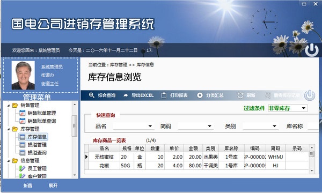This screenshot has height=193, width=322.
Task: Click the administrator profile photo
Action: [23, 75]
